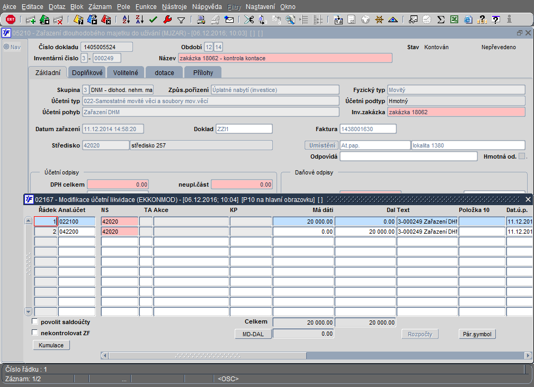Select the Nav radio button
The height and width of the screenshot is (387, 534).
coord(6,47)
